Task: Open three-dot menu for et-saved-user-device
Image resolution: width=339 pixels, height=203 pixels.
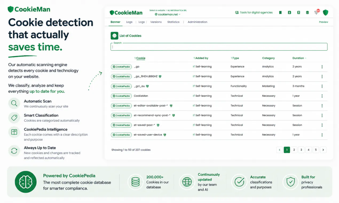Action: tap(322, 135)
